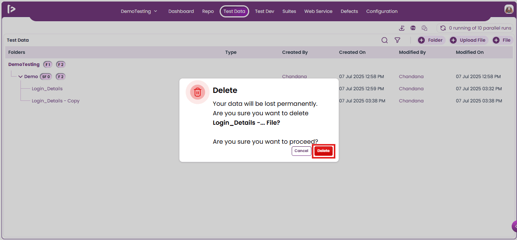Click Created On 07 Jul 2025 03:38 PM

point(362,101)
